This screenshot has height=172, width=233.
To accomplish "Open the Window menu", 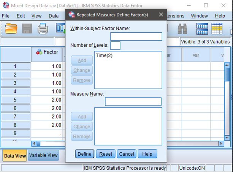I will pyautogui.click(x=199, y=16).
